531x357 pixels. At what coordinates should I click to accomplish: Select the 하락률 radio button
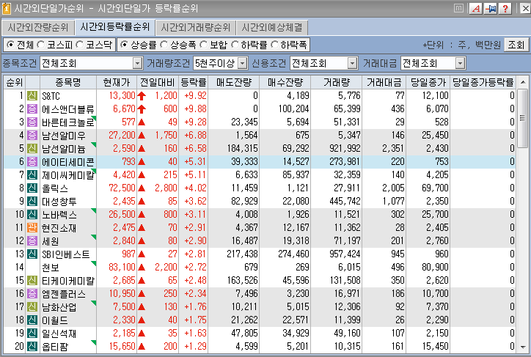click(235, 45)
